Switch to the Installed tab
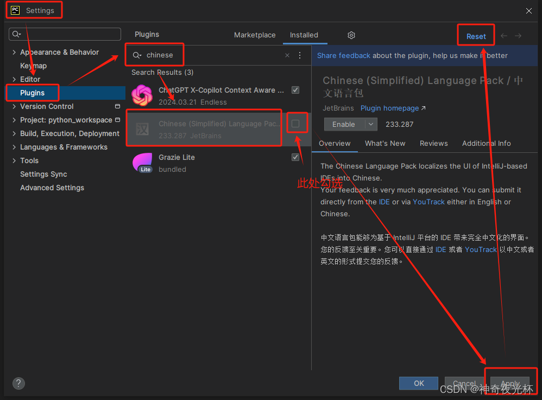The image size is (542, 400). pyautogui.click(x=304, y=35)
